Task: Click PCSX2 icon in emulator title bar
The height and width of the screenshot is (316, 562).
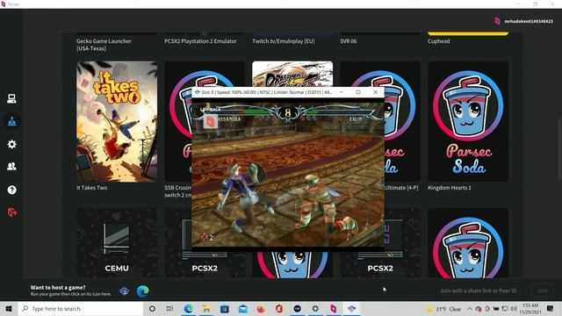Action: [x=197, y=92]
